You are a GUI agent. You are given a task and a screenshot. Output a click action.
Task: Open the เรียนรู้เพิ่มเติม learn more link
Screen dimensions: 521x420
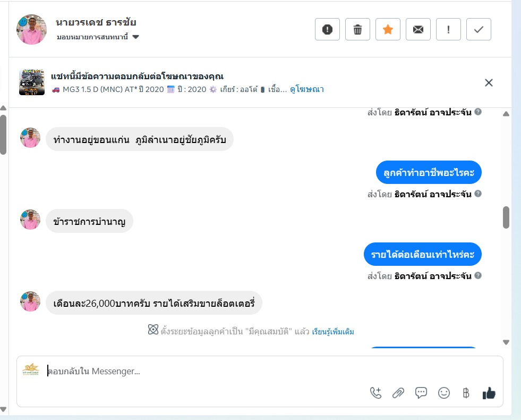click(x=333, y=332)
